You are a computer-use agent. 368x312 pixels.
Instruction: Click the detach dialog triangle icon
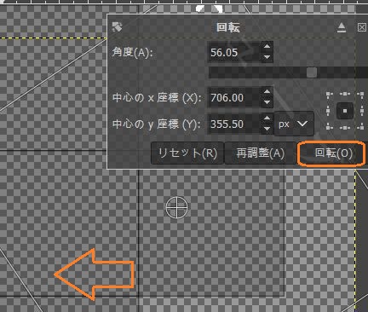point(342,27)
